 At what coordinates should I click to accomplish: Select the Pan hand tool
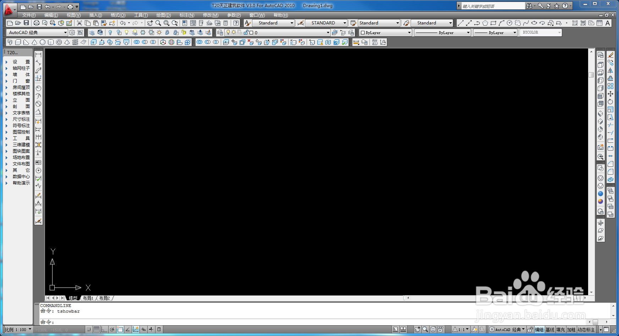150,23
